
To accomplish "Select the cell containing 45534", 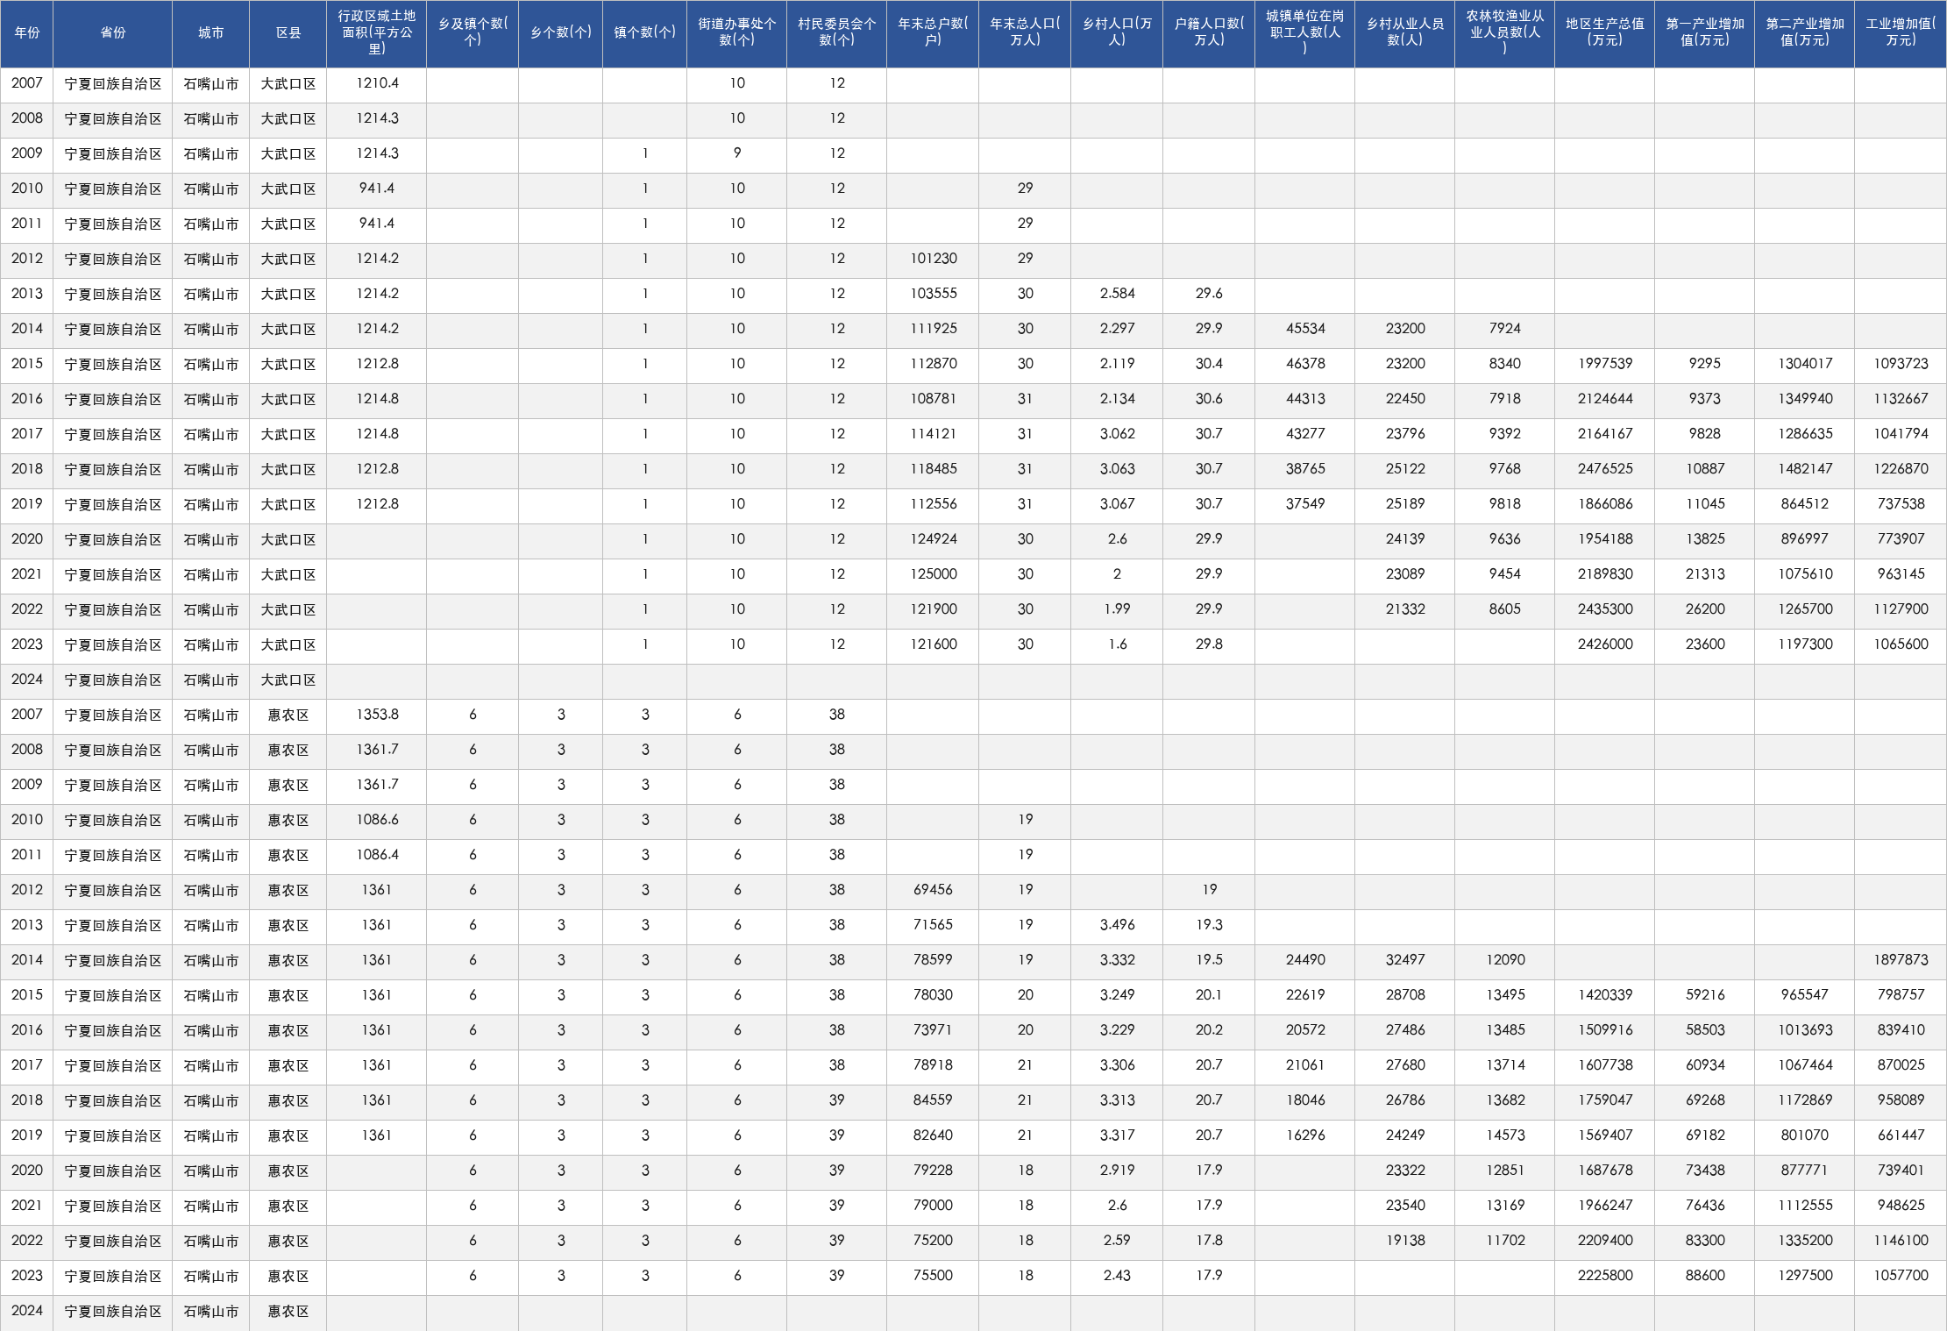I will (1305, 329).
